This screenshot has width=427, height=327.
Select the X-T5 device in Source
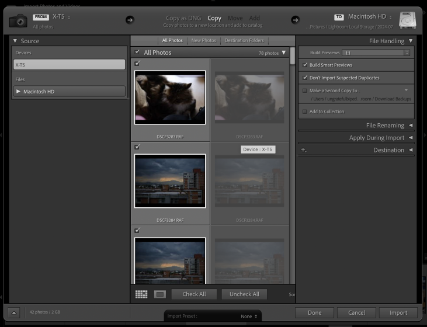point(70,65)
